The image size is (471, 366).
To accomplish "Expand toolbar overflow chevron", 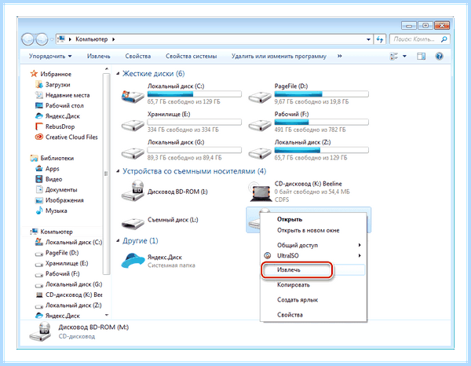I will (x=340, y=57).
